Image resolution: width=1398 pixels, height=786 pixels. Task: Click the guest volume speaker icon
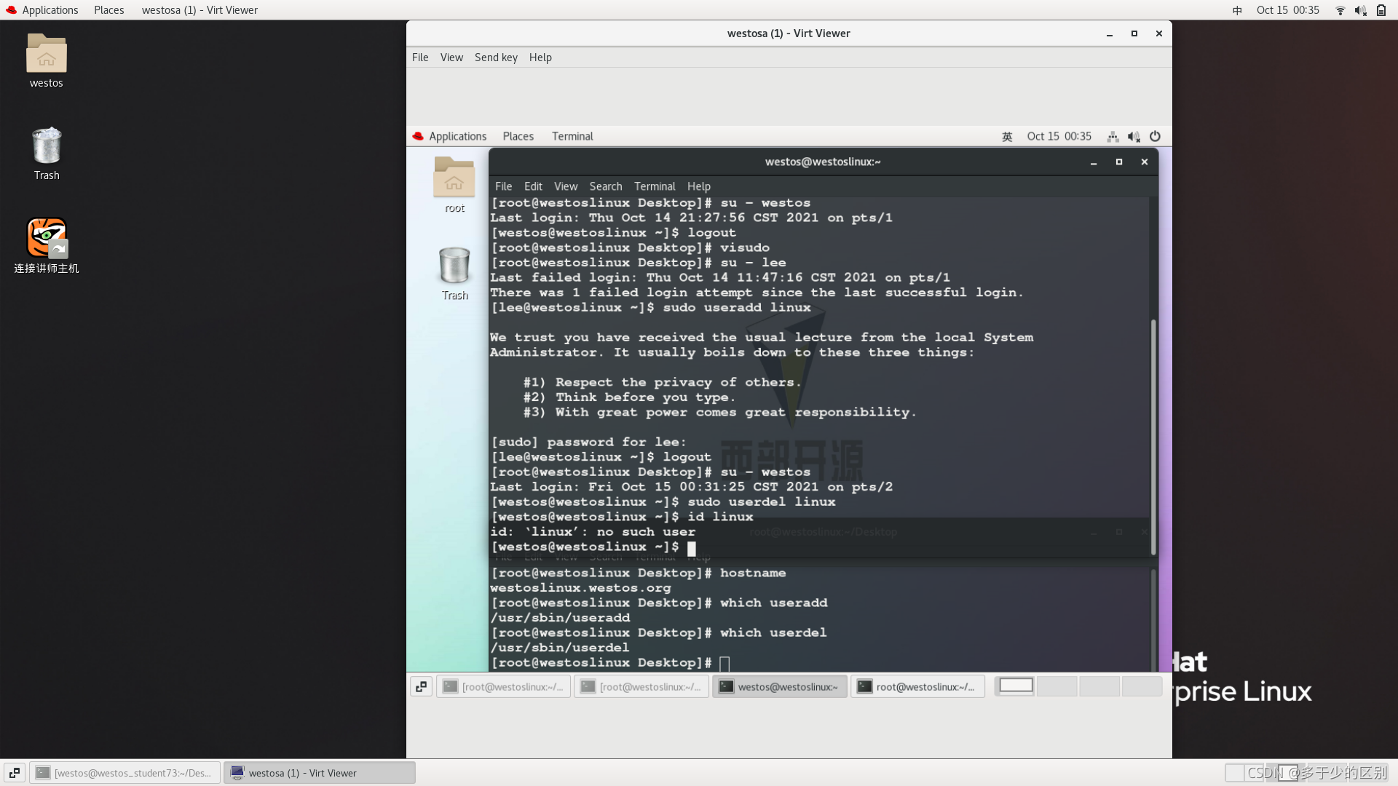coord(1134,136)
